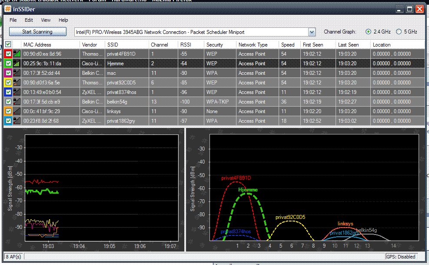Uncheck the orange checkbox for linksys
Image resolution: width=429 pixels, height=265 pixels.
[x=9, y=111]
